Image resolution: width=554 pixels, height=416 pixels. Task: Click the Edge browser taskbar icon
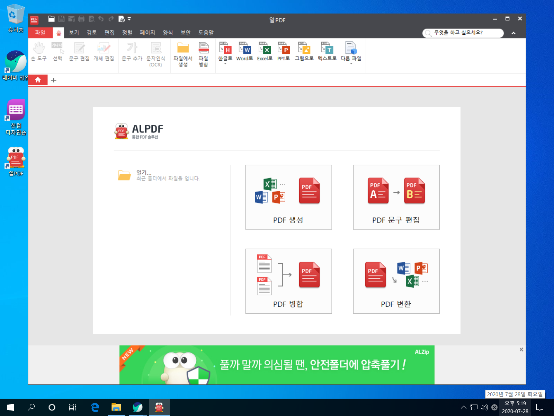point(95,407)
